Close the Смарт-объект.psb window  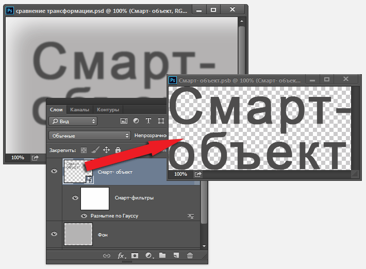(346, 79)
